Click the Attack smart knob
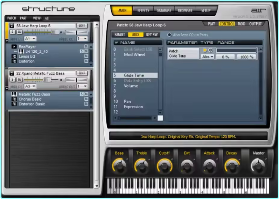Viewport: 279px width, 199px height. click(x=209, y=166)
